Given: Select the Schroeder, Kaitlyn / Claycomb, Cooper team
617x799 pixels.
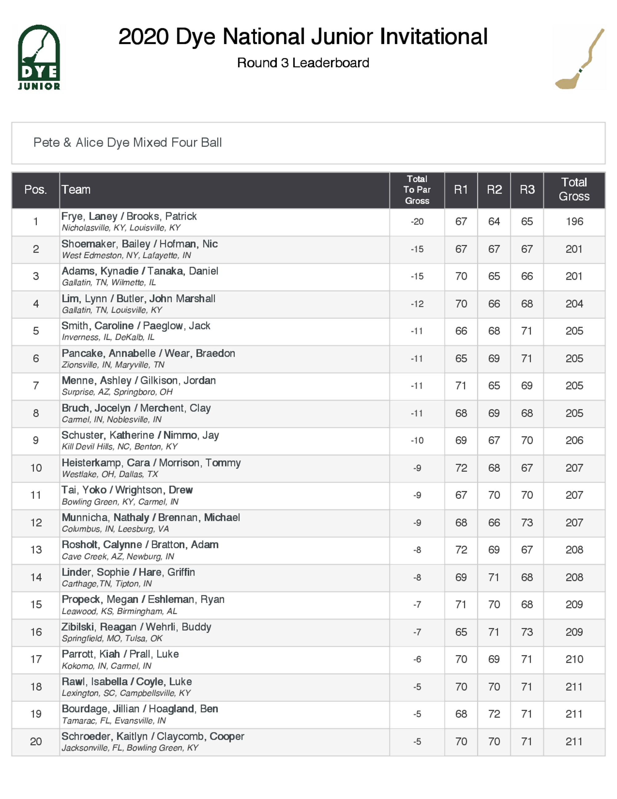Looking at the screenshot, I should tap(153, 736).
